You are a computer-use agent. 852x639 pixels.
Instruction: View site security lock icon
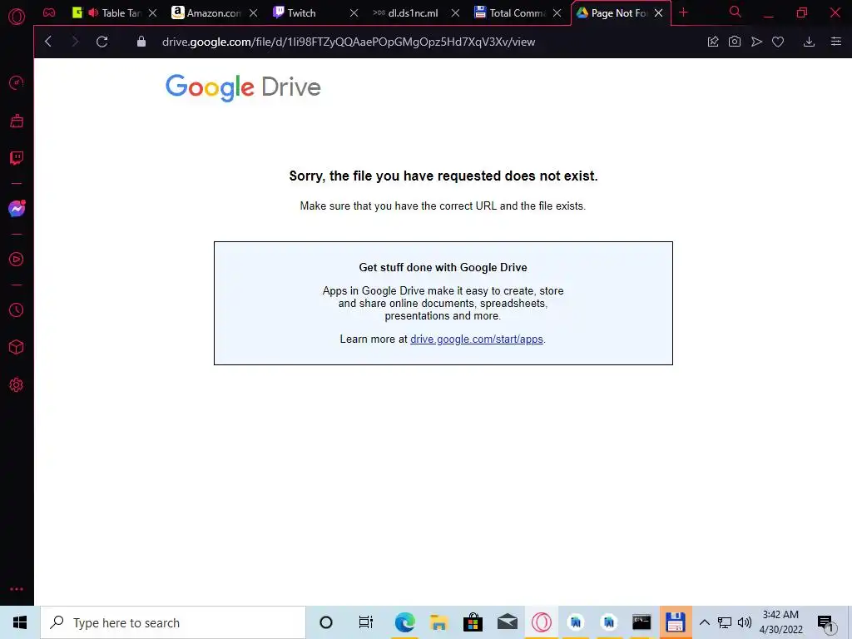tap(141, 42)
